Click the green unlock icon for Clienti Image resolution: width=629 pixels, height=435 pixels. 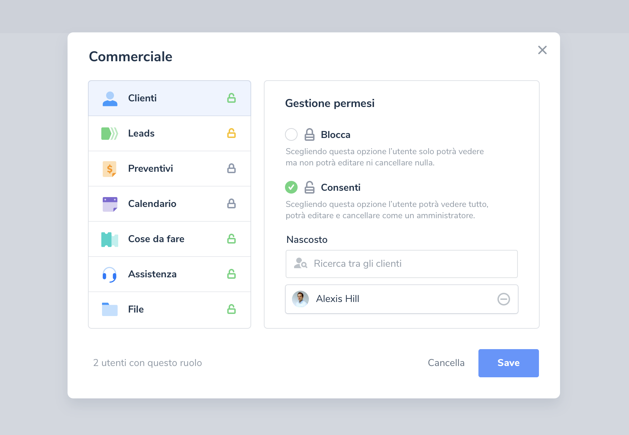tap(231, 98)
